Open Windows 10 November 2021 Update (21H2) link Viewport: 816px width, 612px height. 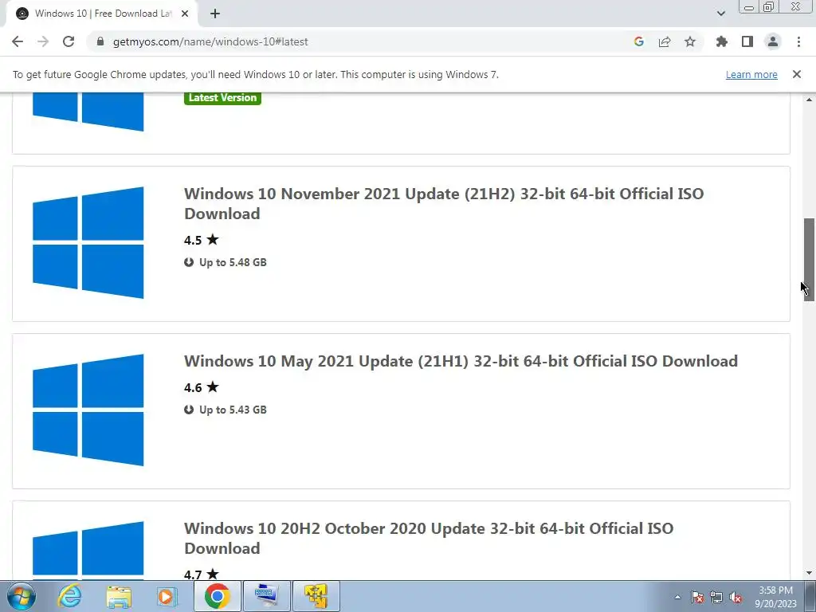443,203
